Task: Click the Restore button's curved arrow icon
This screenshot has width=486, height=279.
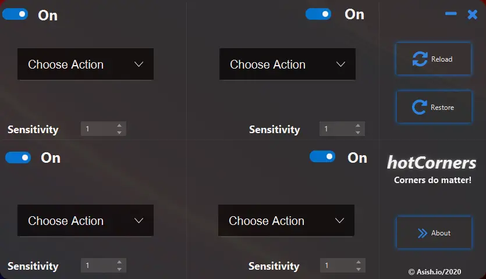Action: tap(419, 107)
